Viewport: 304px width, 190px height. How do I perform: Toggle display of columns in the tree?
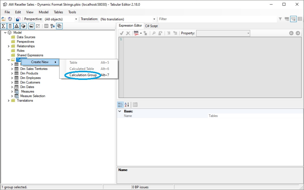click(x=10, y=26)
